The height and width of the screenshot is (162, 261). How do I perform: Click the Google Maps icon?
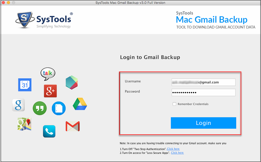[x=24, y=124]
